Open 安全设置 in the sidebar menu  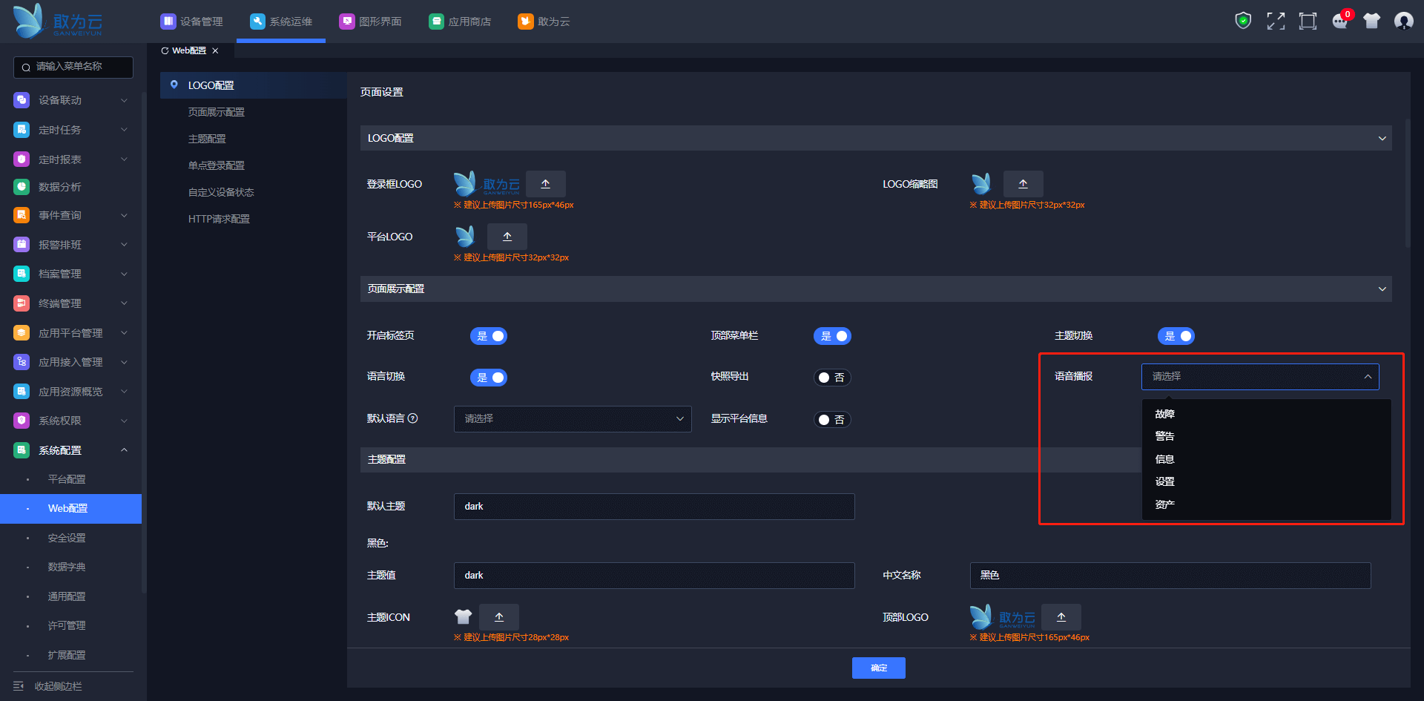coord(67,538)
